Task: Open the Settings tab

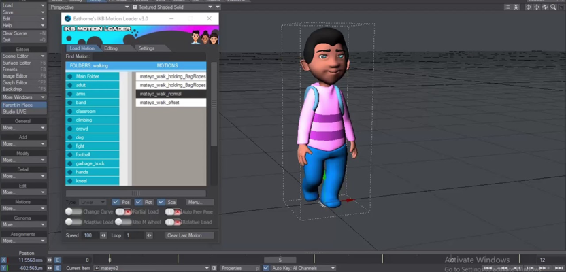Action: tap(146, 48)
